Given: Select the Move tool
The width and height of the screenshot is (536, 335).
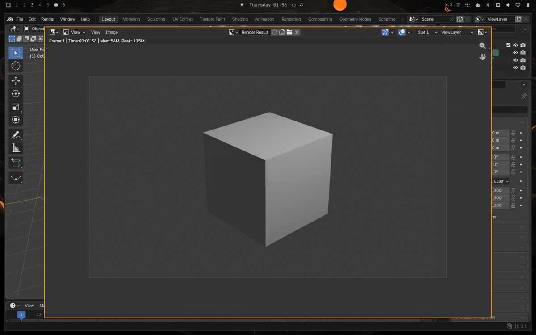Looking at the screenshot, I should coord(16,81).
